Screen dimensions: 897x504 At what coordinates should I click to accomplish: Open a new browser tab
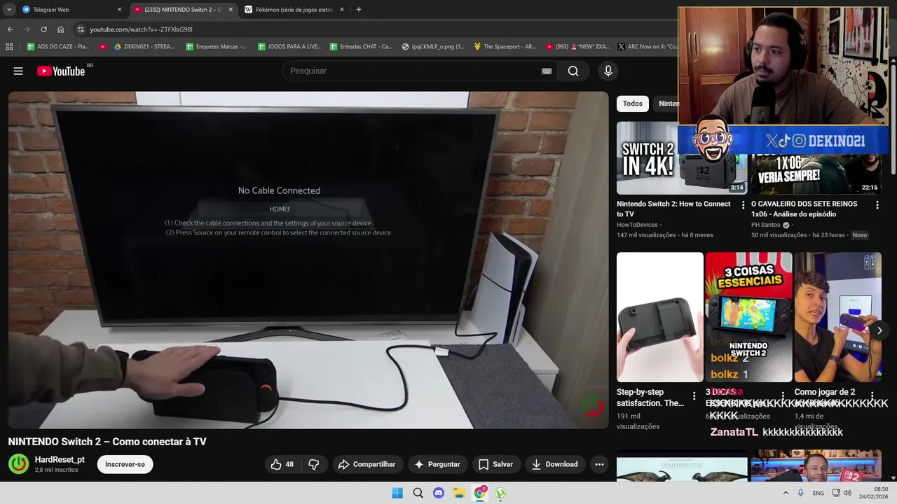click(x=359, y=10)
